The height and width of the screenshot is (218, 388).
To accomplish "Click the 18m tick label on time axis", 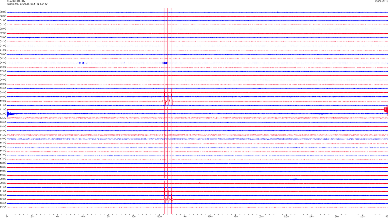I will (236, 216).
